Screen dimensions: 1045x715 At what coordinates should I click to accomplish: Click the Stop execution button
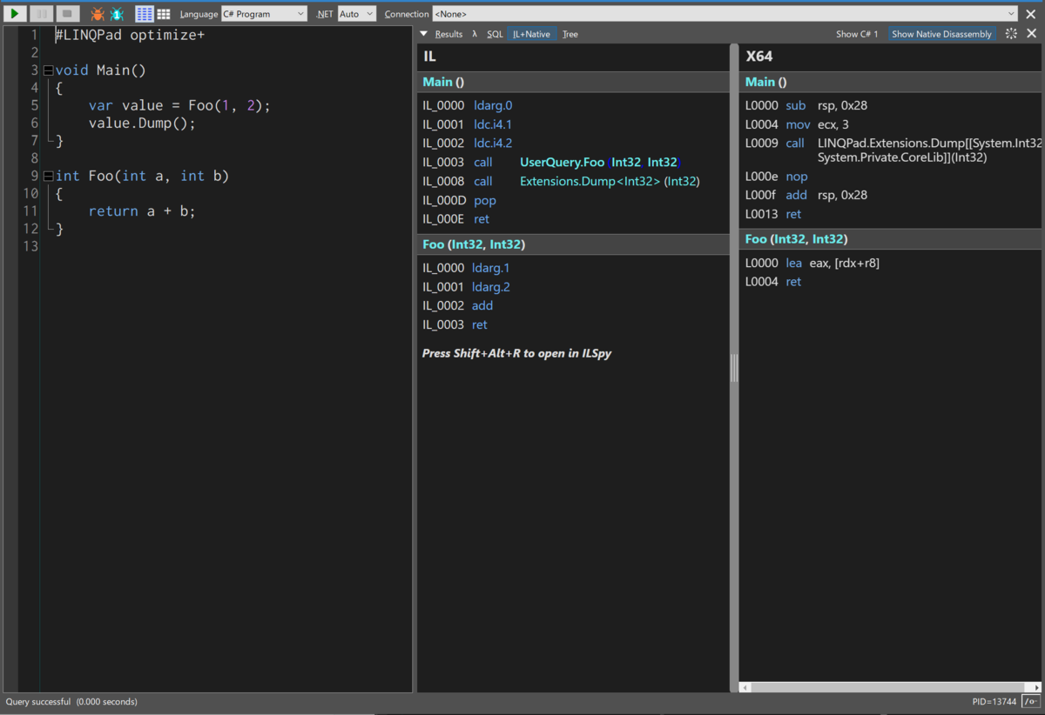(x=69, y=14)
